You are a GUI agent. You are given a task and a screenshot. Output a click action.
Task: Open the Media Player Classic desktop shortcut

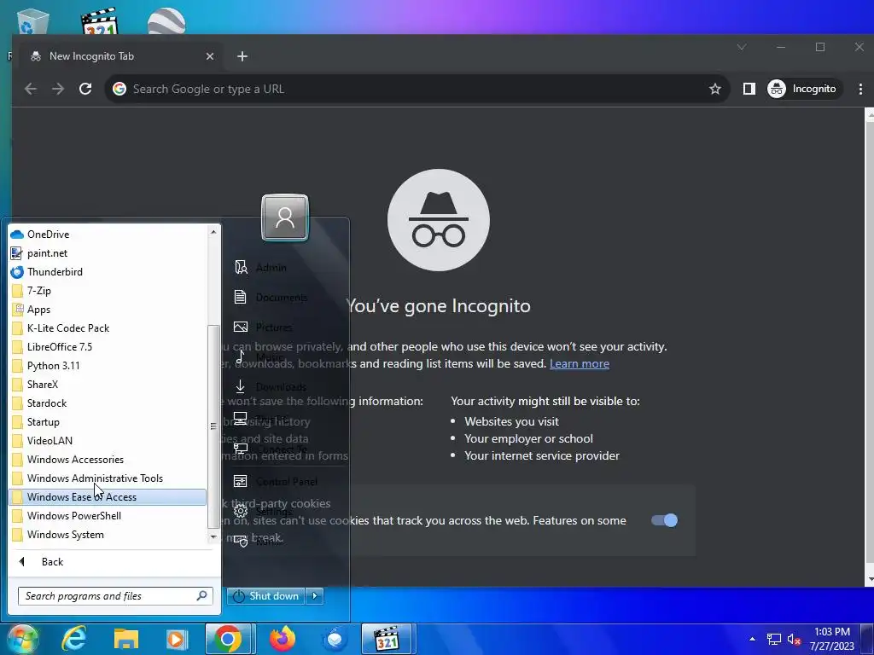[x=100, y=21]
